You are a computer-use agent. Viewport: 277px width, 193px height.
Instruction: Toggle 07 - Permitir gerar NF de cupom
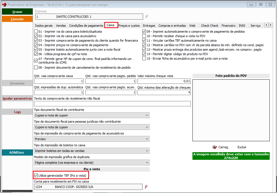tap(36, 60)
